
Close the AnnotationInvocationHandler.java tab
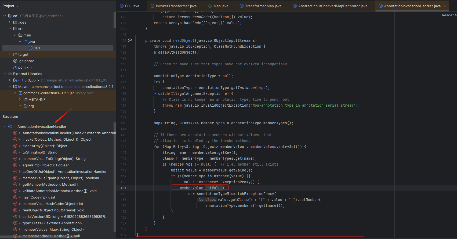point(445,6)
